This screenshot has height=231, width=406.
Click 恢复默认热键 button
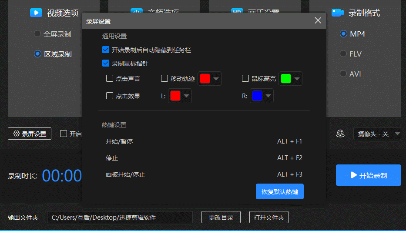(x=279, y=191)
